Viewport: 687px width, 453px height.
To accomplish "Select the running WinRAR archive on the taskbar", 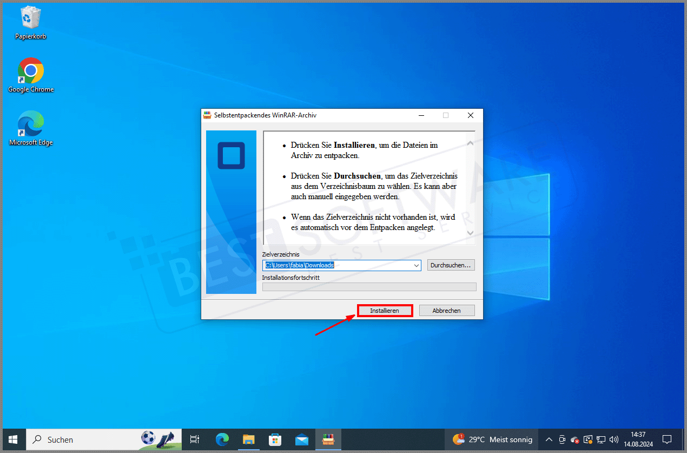I will [x=328, y=439].
